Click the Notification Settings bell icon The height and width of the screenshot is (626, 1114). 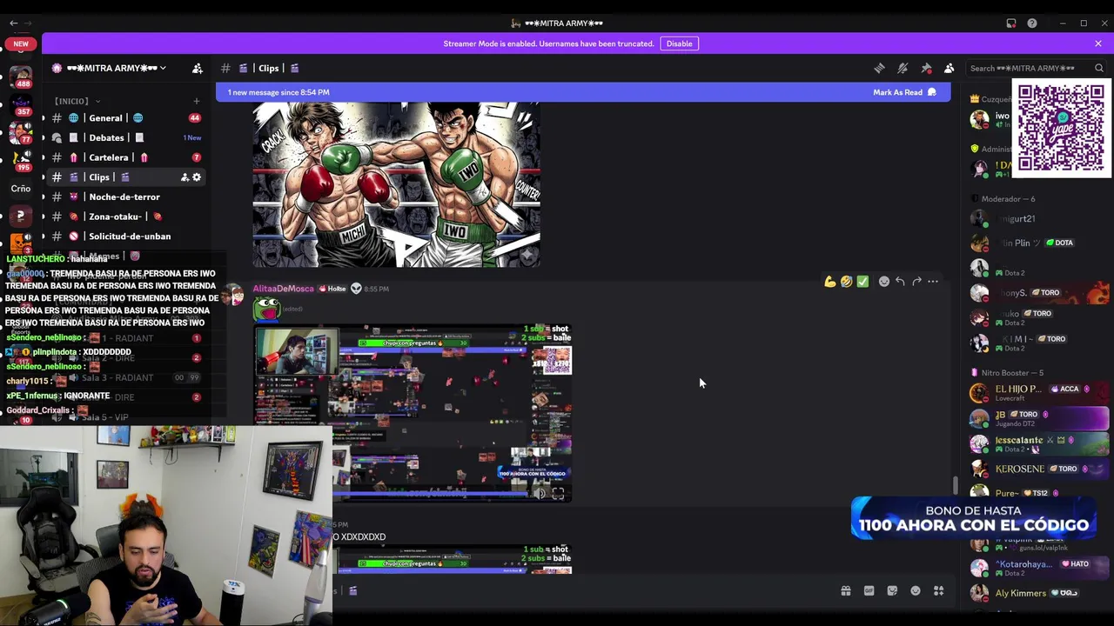point(903,68)
